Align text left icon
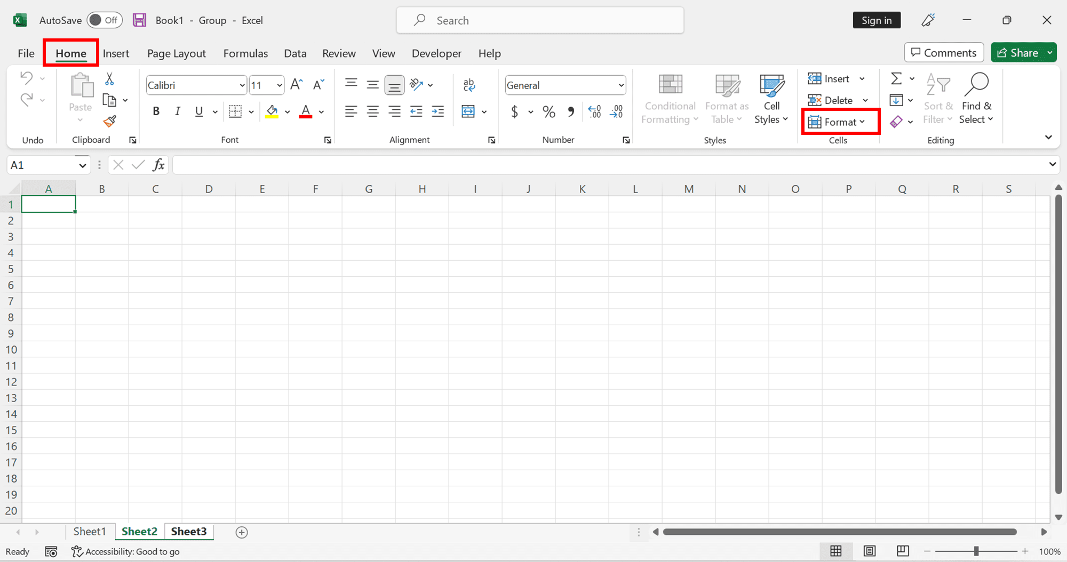This screenshot has height=562, width=1067. tap(351, 111)
